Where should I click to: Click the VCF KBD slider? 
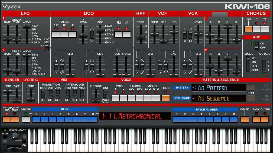pyautogui.click(x=174, y=34)
